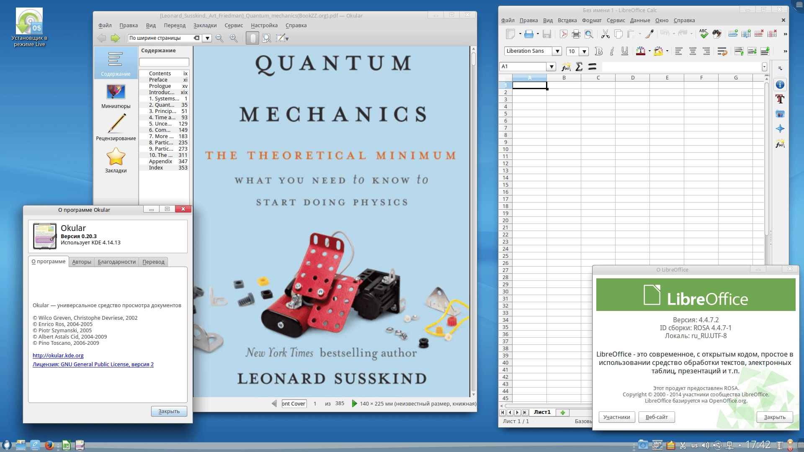Click Закрыть in LibreOffice about dialog
The height and width of the screenshot is (452, 804).
(774, 417)
